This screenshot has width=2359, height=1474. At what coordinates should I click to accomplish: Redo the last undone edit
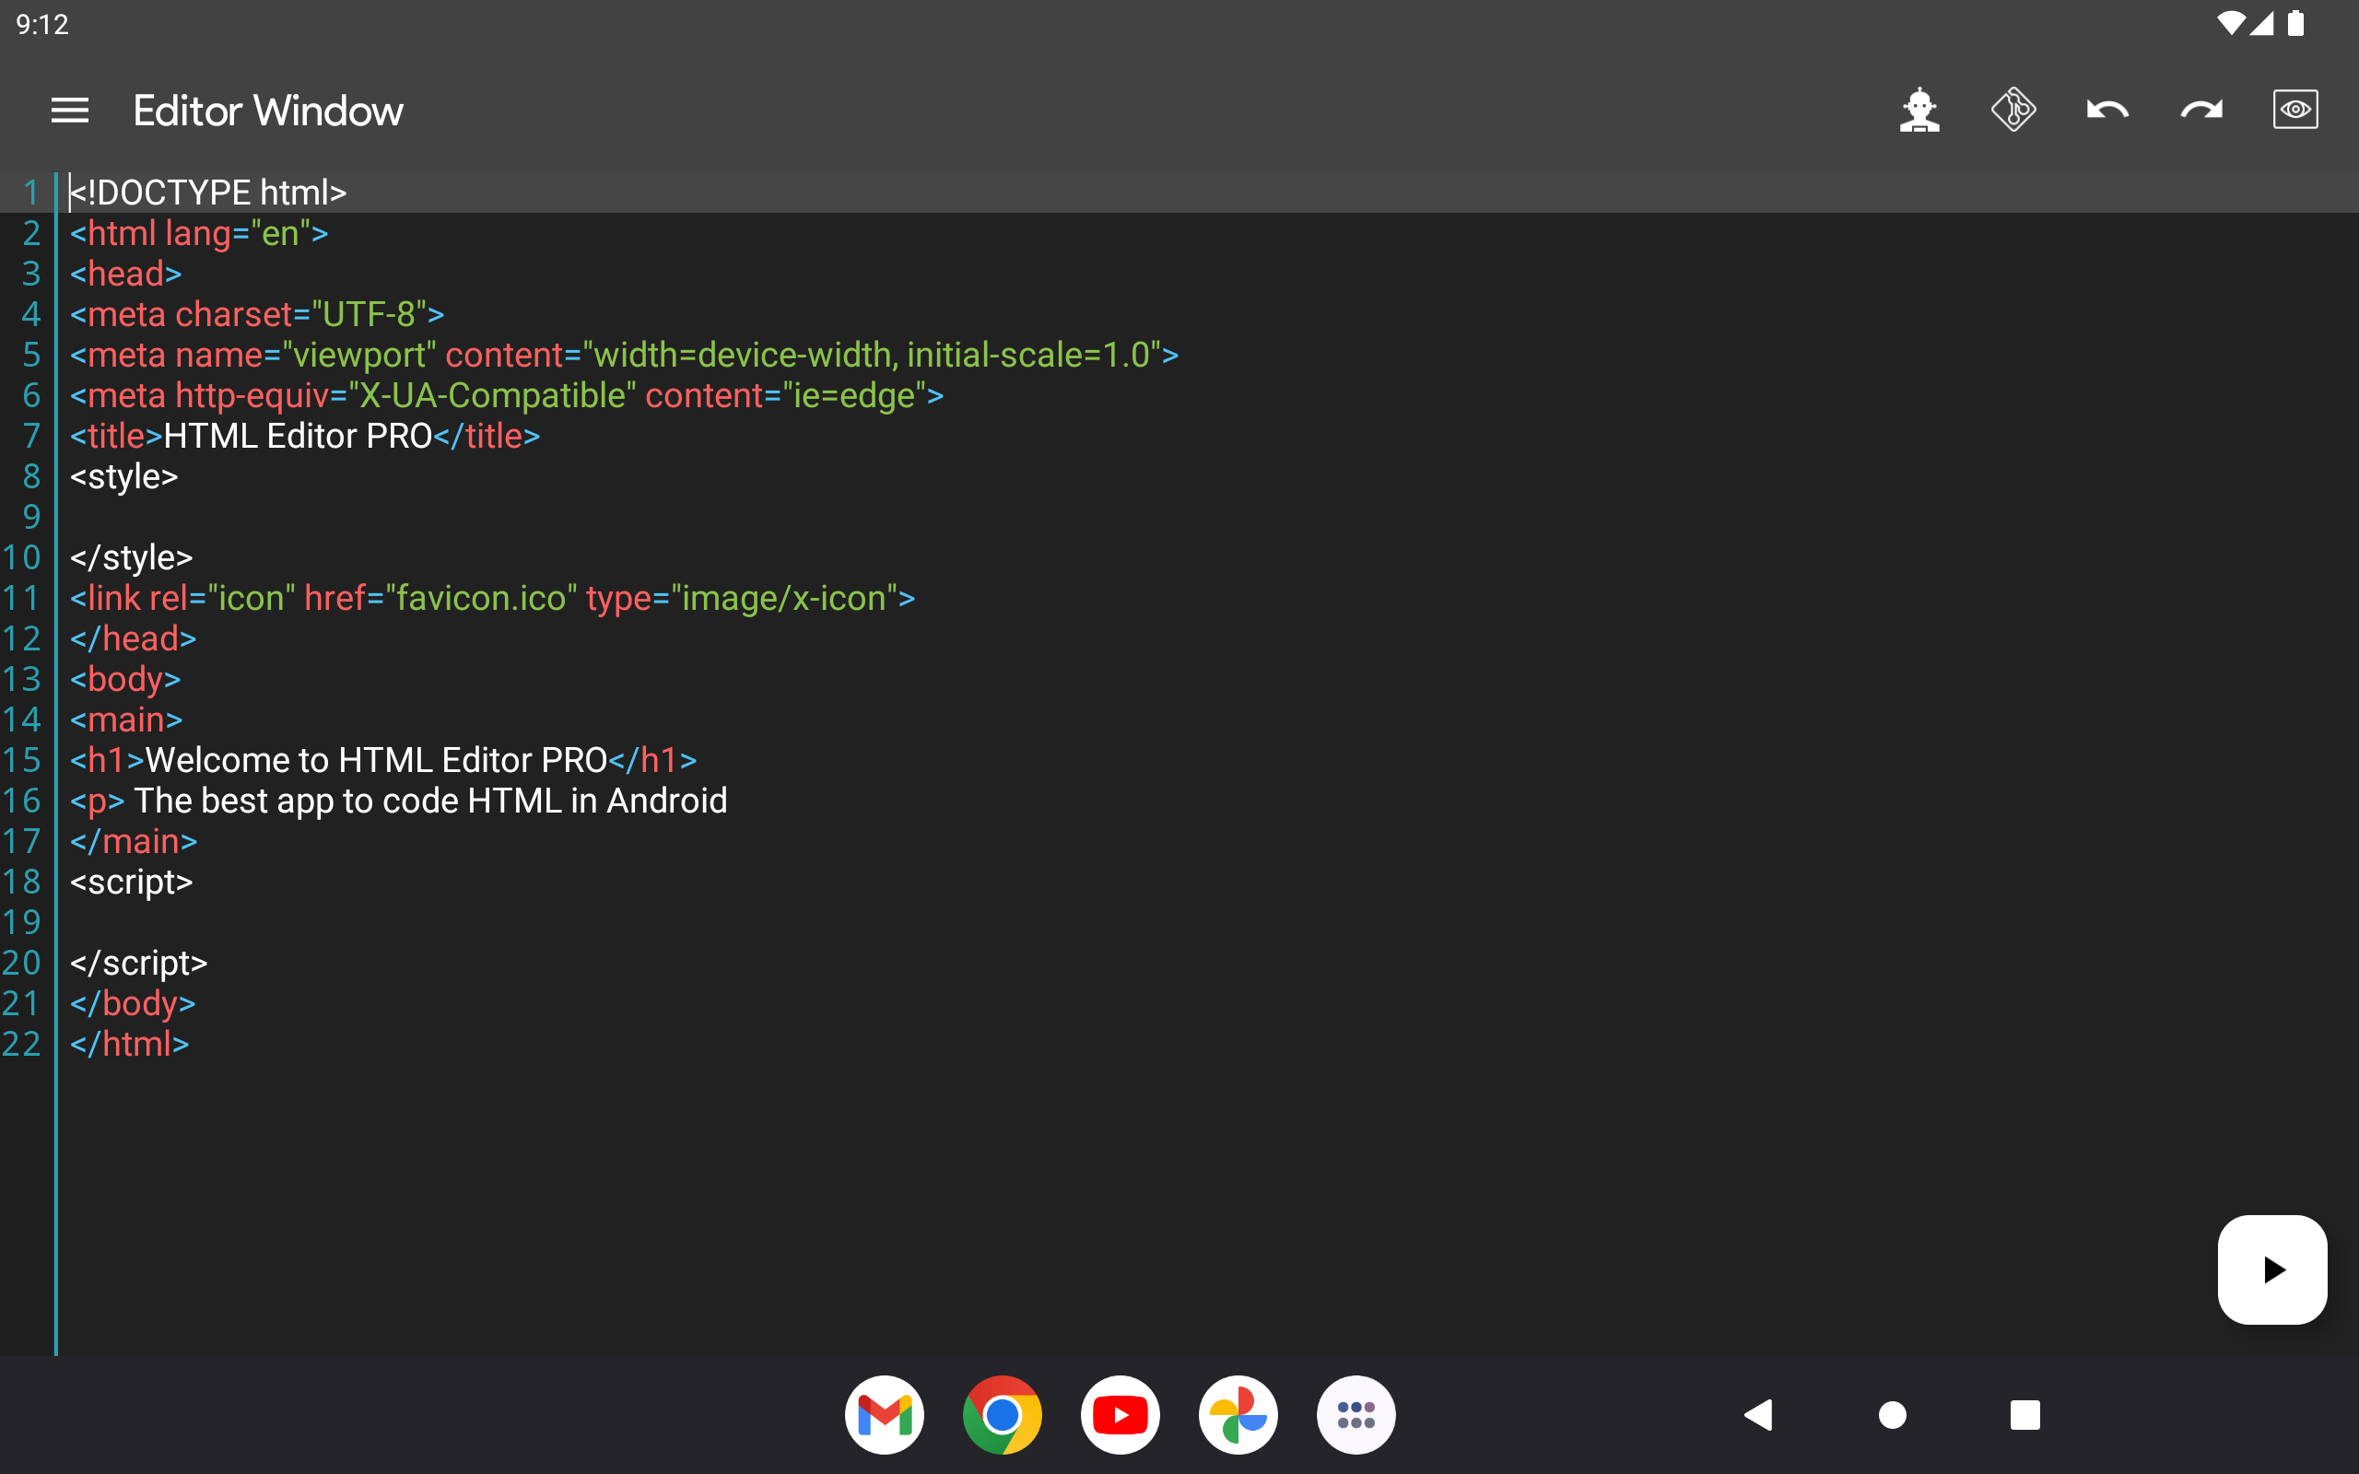(2201, 110)
